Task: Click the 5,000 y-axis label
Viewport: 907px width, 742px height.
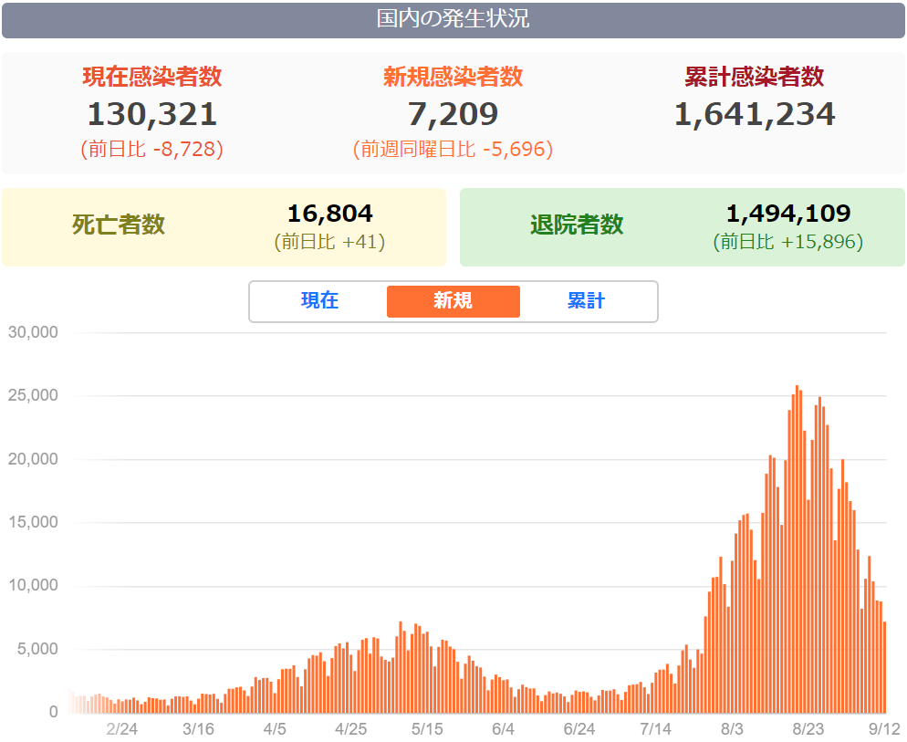Action: click(x=37, y=649)
